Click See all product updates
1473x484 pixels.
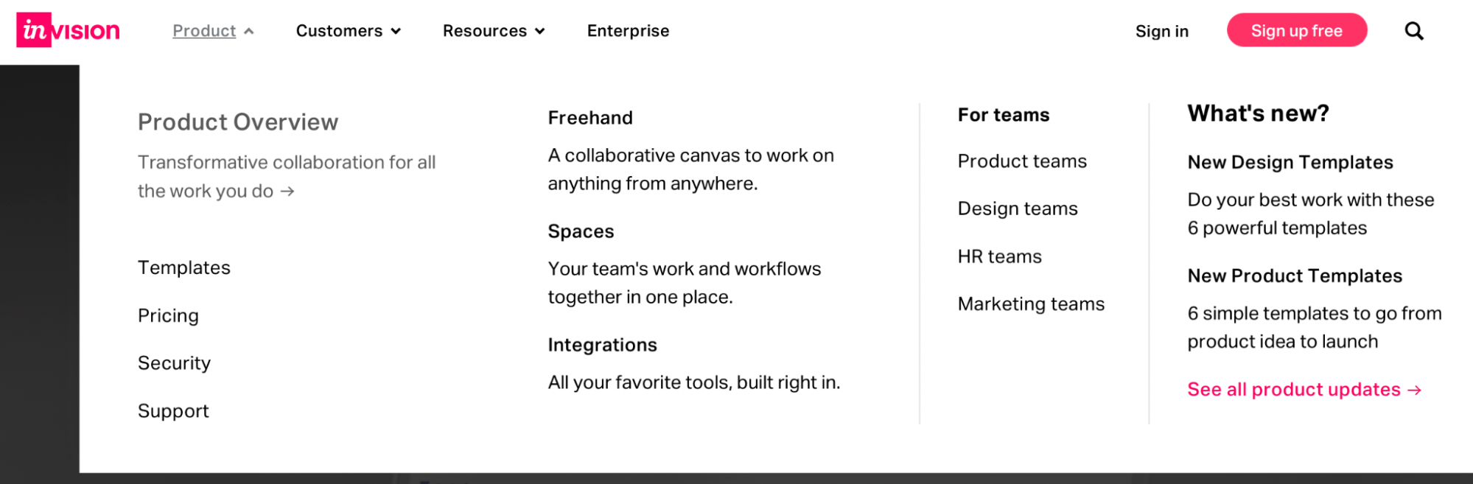click(1304, 390)
